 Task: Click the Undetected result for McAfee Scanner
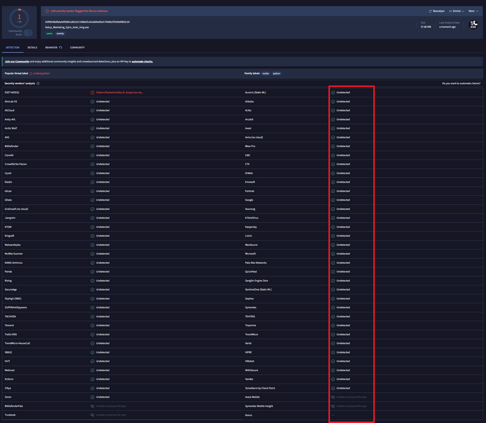coord(103,254)
